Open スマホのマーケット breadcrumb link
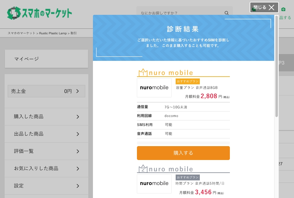Viewport: 294px width, 198px height. point(21,33)
